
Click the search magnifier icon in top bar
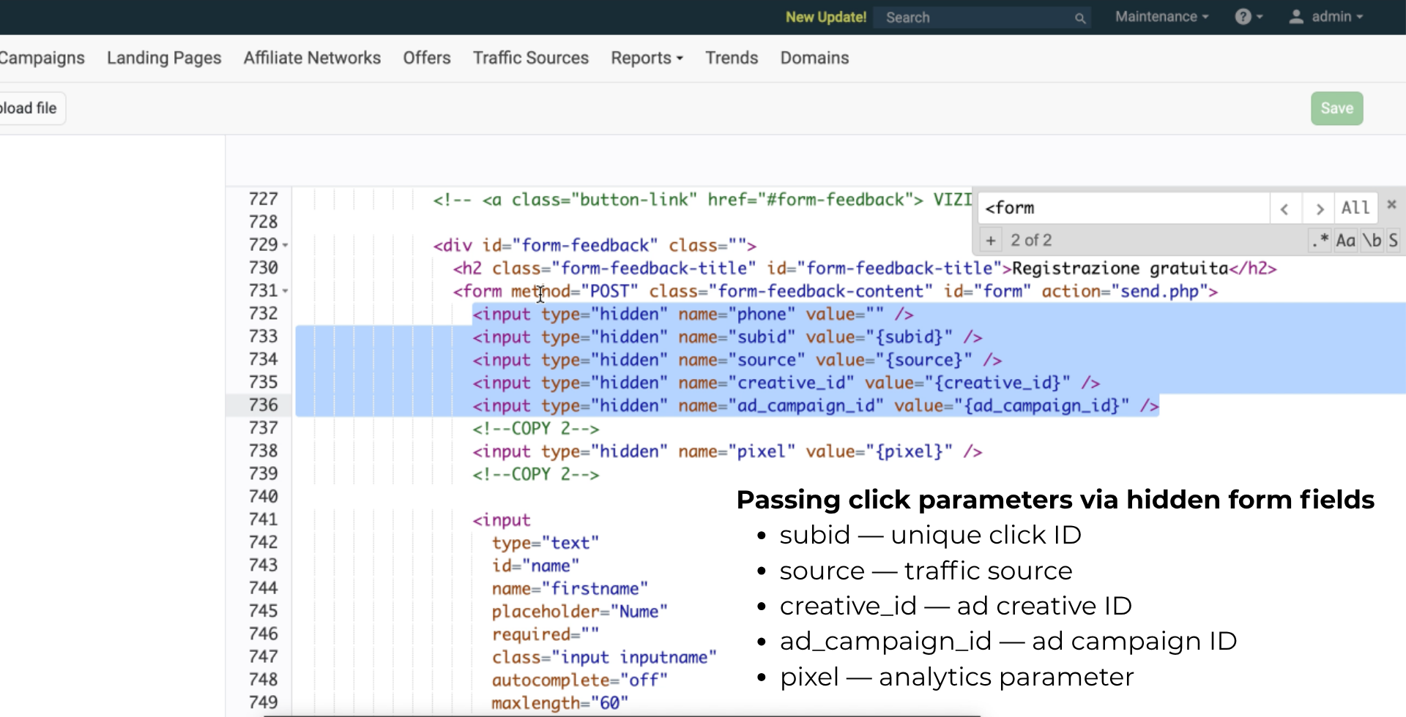coord(1079,18)
